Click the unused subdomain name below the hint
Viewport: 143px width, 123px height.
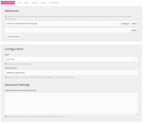coord(10,19)
